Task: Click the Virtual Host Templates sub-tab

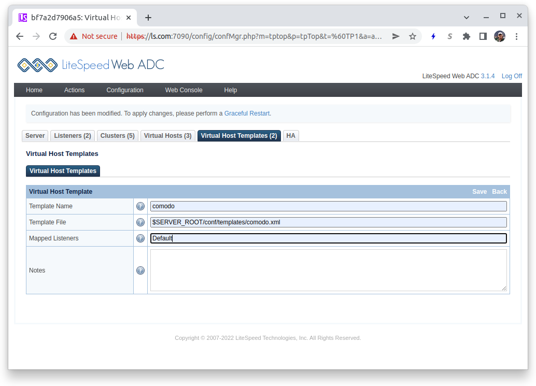Action: 63,171
